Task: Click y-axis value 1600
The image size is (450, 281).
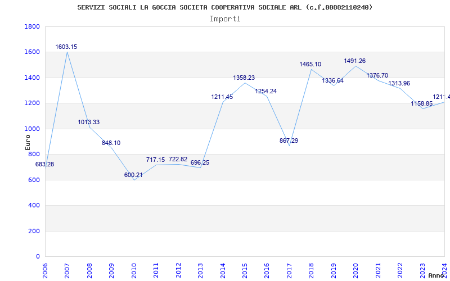Action: point(32,52)
